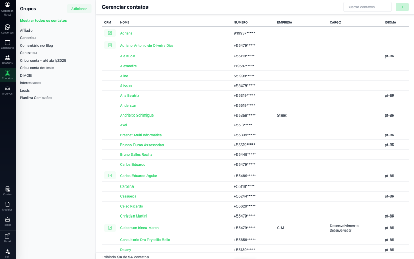The image size is (414, 259).
Task: Click the green plus add contact button
Action: (x=402, y=7)
